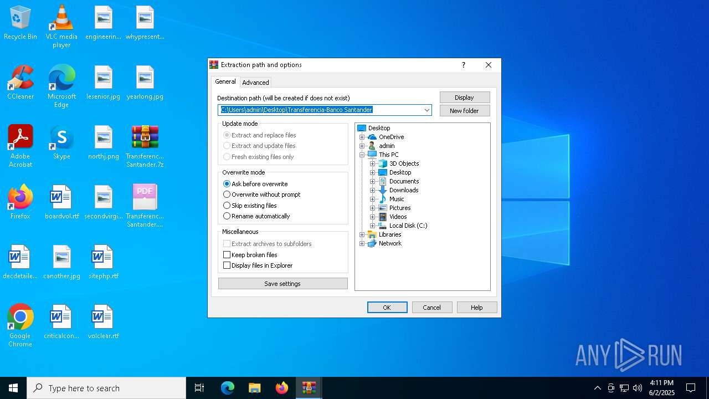Open Recycle Bin desktop icon
The image size is (709, 399).
(x=20, y=23)
